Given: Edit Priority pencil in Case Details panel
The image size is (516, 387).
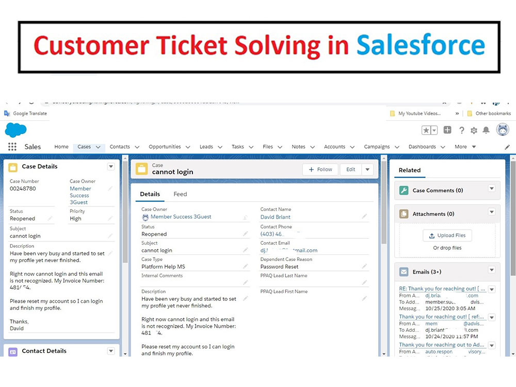Looking at the screenshot, I should pyautogui.click(x=110, y=218).
